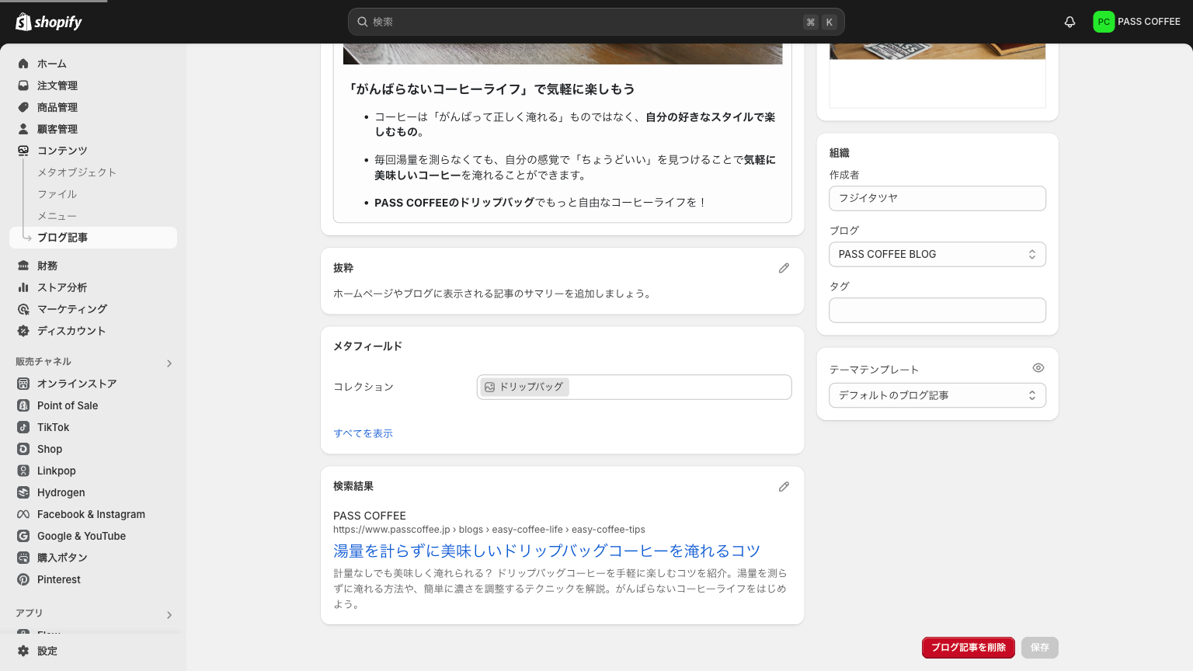
Task: Click the settings gear icon
Action: [23, 651]
